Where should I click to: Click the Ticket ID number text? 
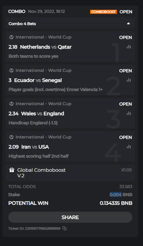[x=43, y=228]
